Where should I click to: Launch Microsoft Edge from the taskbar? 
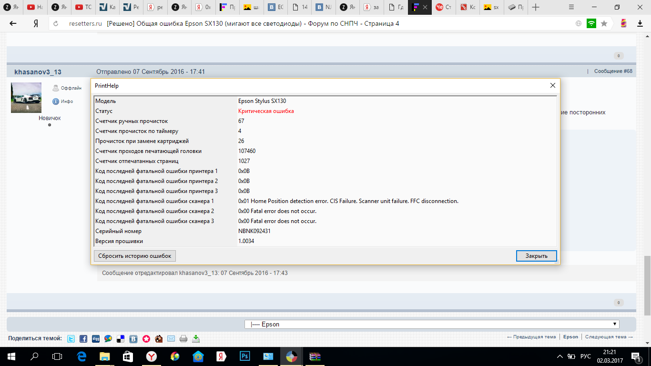[x=81, y=356]
